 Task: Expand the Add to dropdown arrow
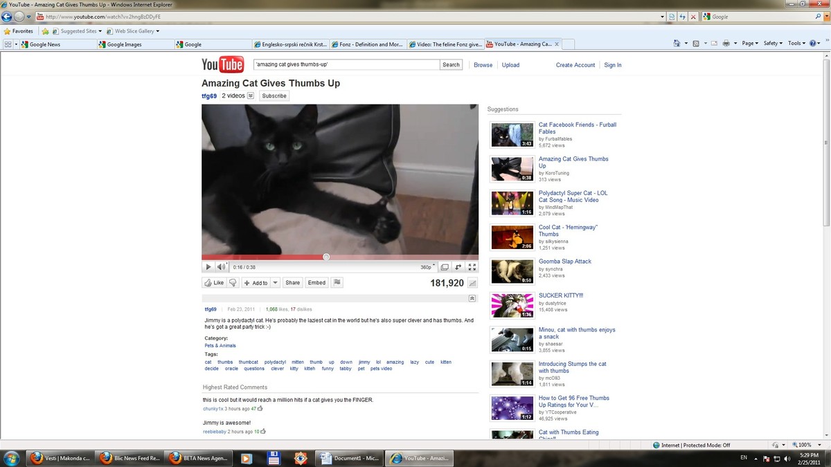(275, 282)
